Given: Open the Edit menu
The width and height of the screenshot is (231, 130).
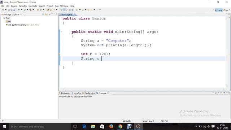Looking at the screenshot, I should coord(7,6).
